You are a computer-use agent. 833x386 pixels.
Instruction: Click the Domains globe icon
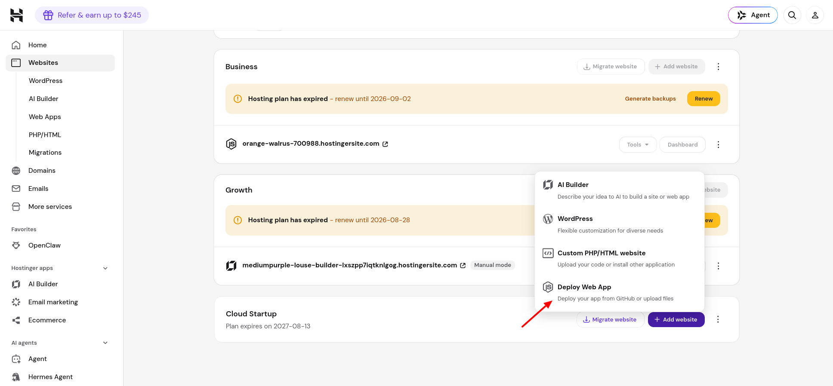[16, 171]
